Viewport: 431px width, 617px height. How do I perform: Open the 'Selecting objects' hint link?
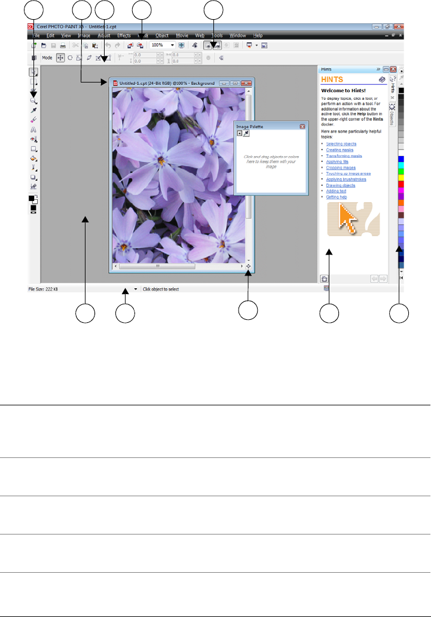[x=341, y=144]
